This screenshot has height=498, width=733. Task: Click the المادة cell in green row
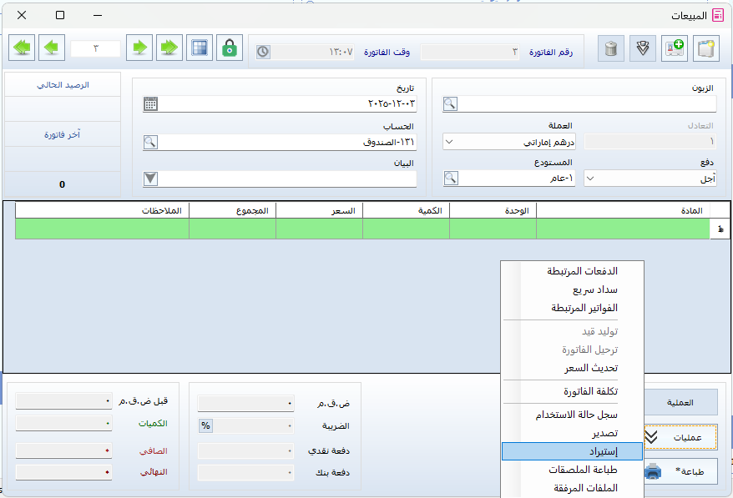coord(622,229)
